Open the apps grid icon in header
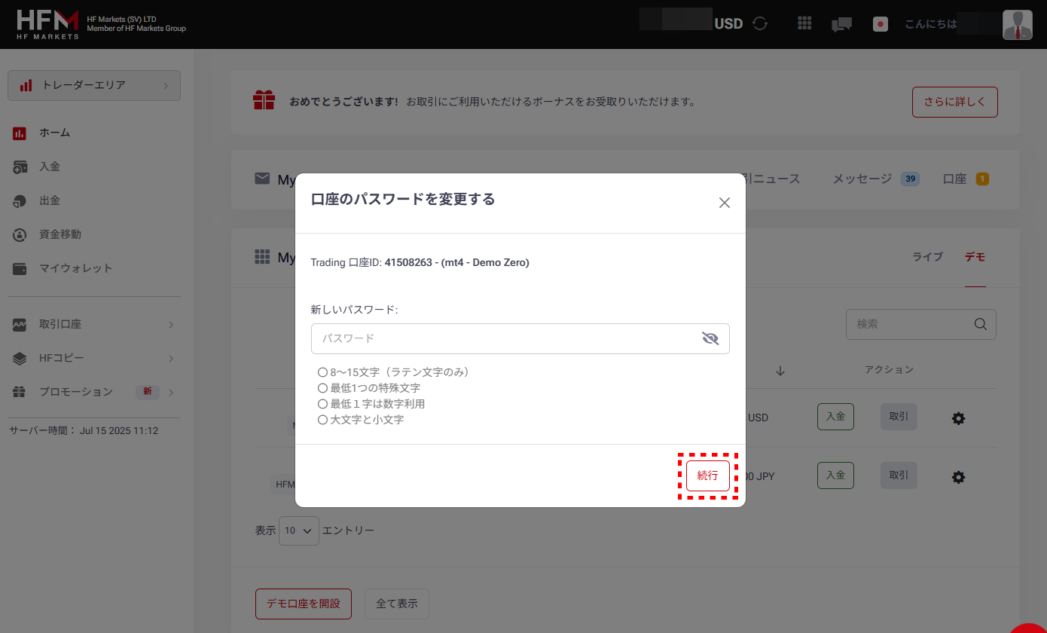This screenshot has height=633, width=1047. 804,23
